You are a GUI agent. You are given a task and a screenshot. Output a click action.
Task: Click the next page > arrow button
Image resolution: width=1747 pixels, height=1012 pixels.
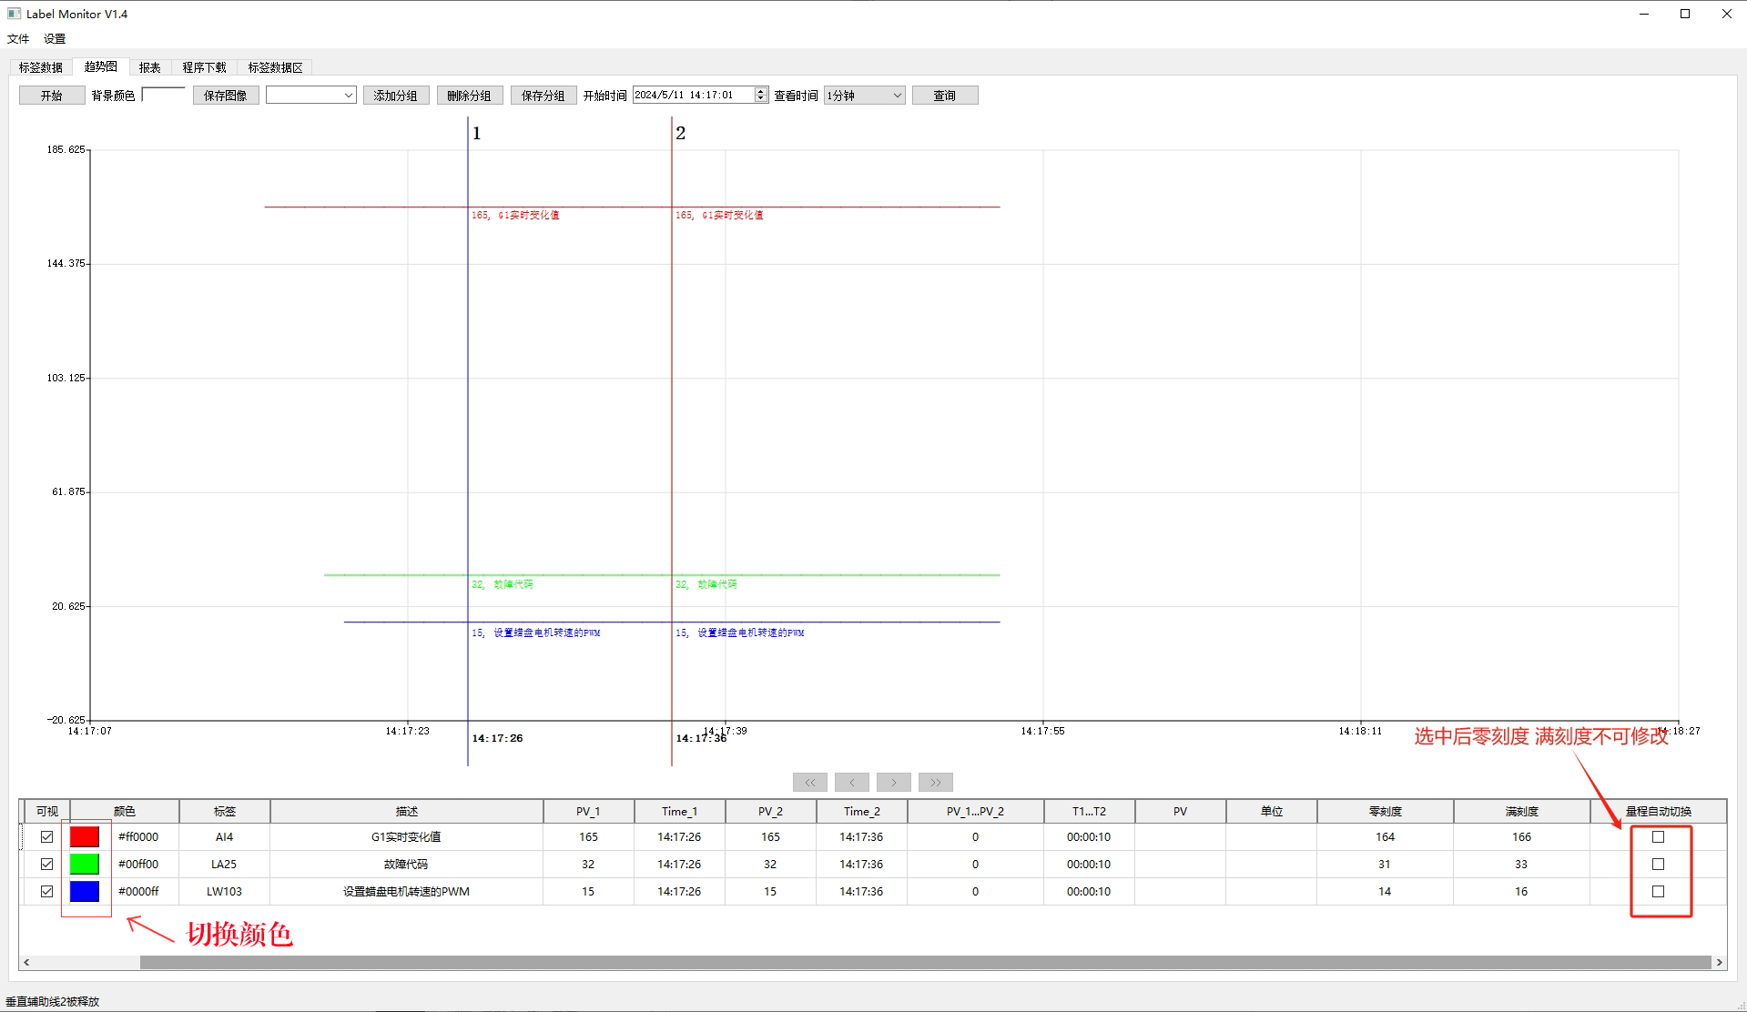(893, 783)
